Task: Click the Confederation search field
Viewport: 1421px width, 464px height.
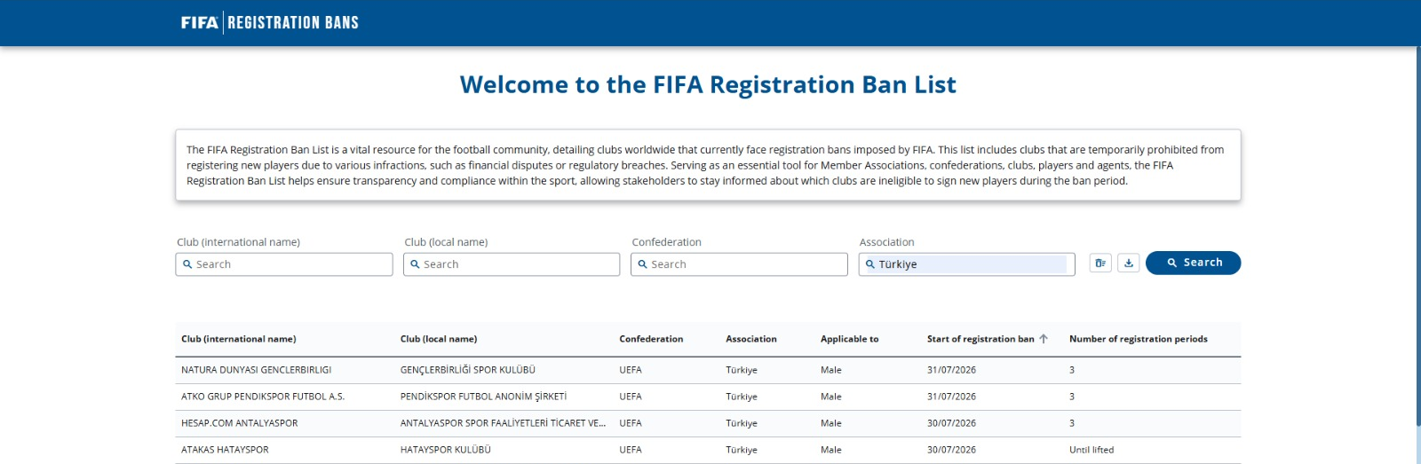Action: pos(739,264)
